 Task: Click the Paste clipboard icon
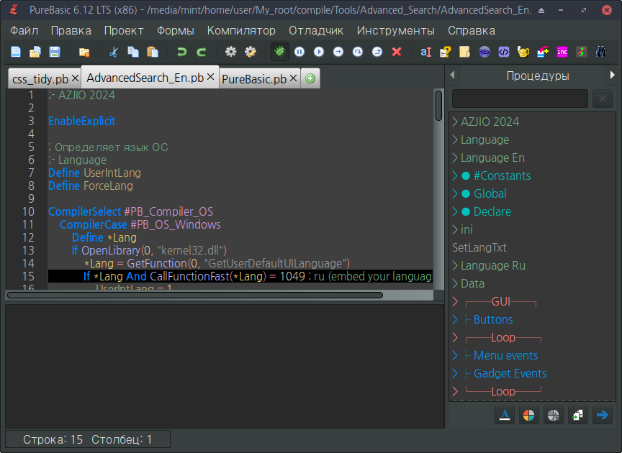[153, 52]
